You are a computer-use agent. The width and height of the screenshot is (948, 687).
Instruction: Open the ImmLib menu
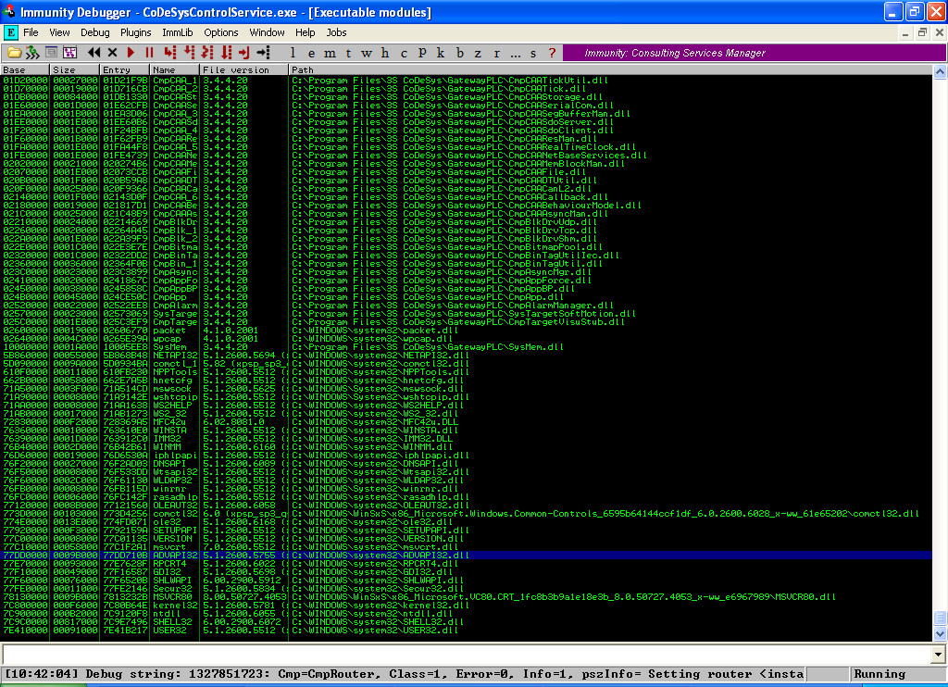click(177, 32)
